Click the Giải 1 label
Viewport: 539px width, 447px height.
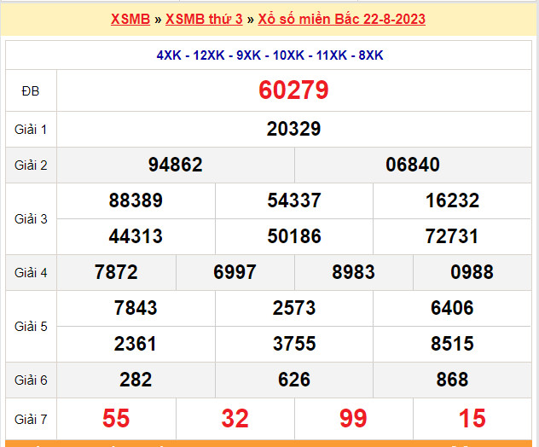pyautogui.click(x=31, y=130)
